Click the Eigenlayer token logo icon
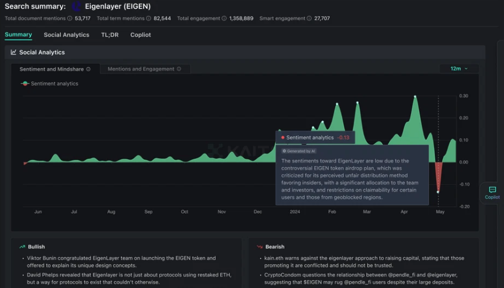 pyautogui.click(x=76, y=6)
